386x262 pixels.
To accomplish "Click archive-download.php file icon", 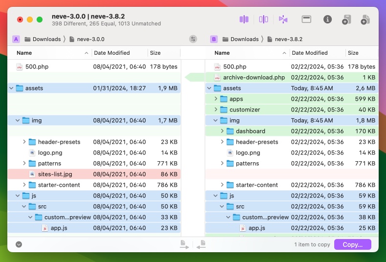I will tap(217, 77).
